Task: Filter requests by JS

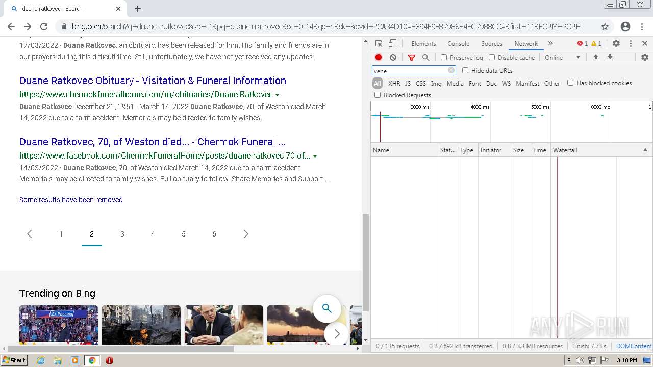Action: point(408,84)
